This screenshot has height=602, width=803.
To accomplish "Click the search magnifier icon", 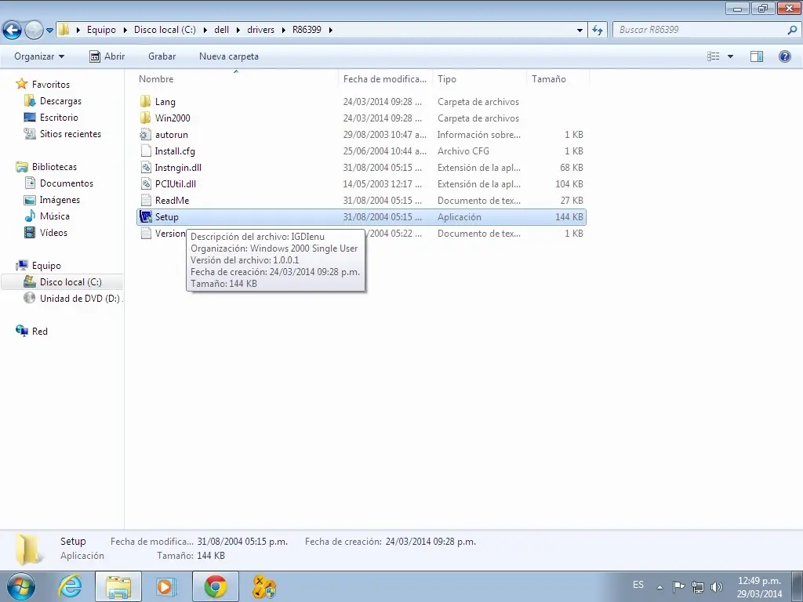I will (x=792, y=30).
